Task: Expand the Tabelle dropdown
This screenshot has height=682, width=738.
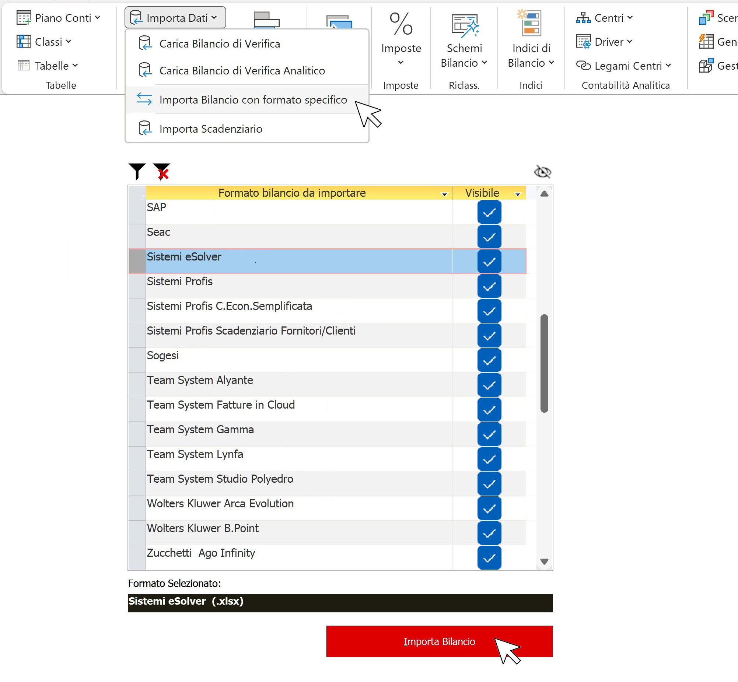Action: (75, 65)
